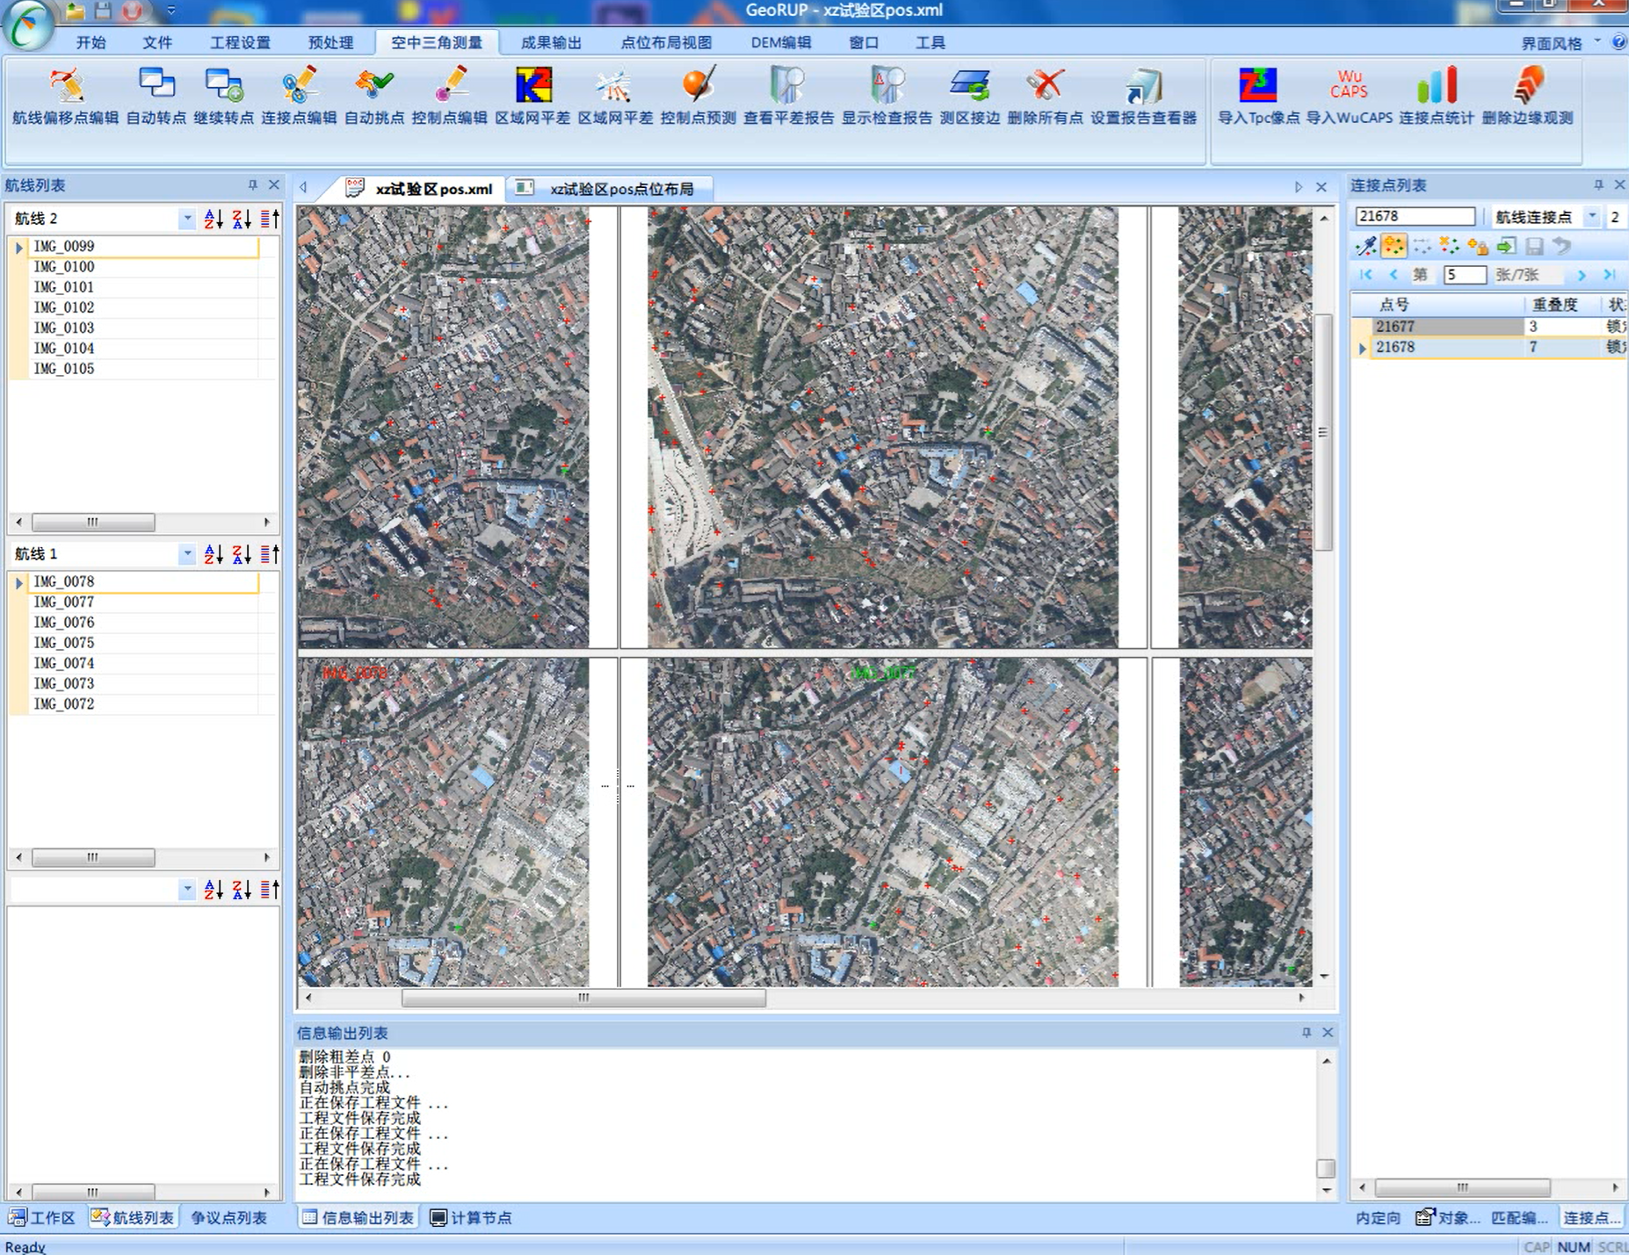The image size is (1629, 1255).
Task: Click the 连接点编辑 icon
Action: point(299,95)
